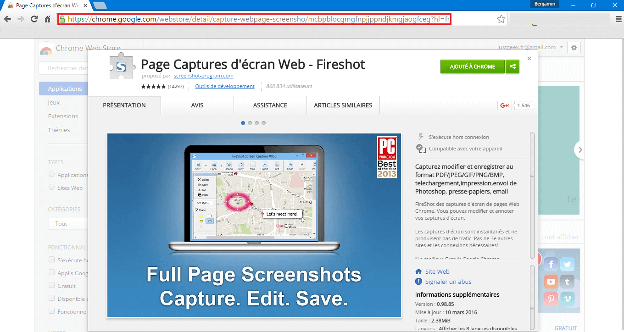Select the third slideshow dot
The width and height of the screenshot is (624, 332).
click(x=257, y=123)
